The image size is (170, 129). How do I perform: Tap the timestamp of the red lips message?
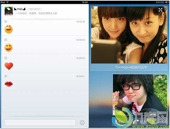coord(80,76)
